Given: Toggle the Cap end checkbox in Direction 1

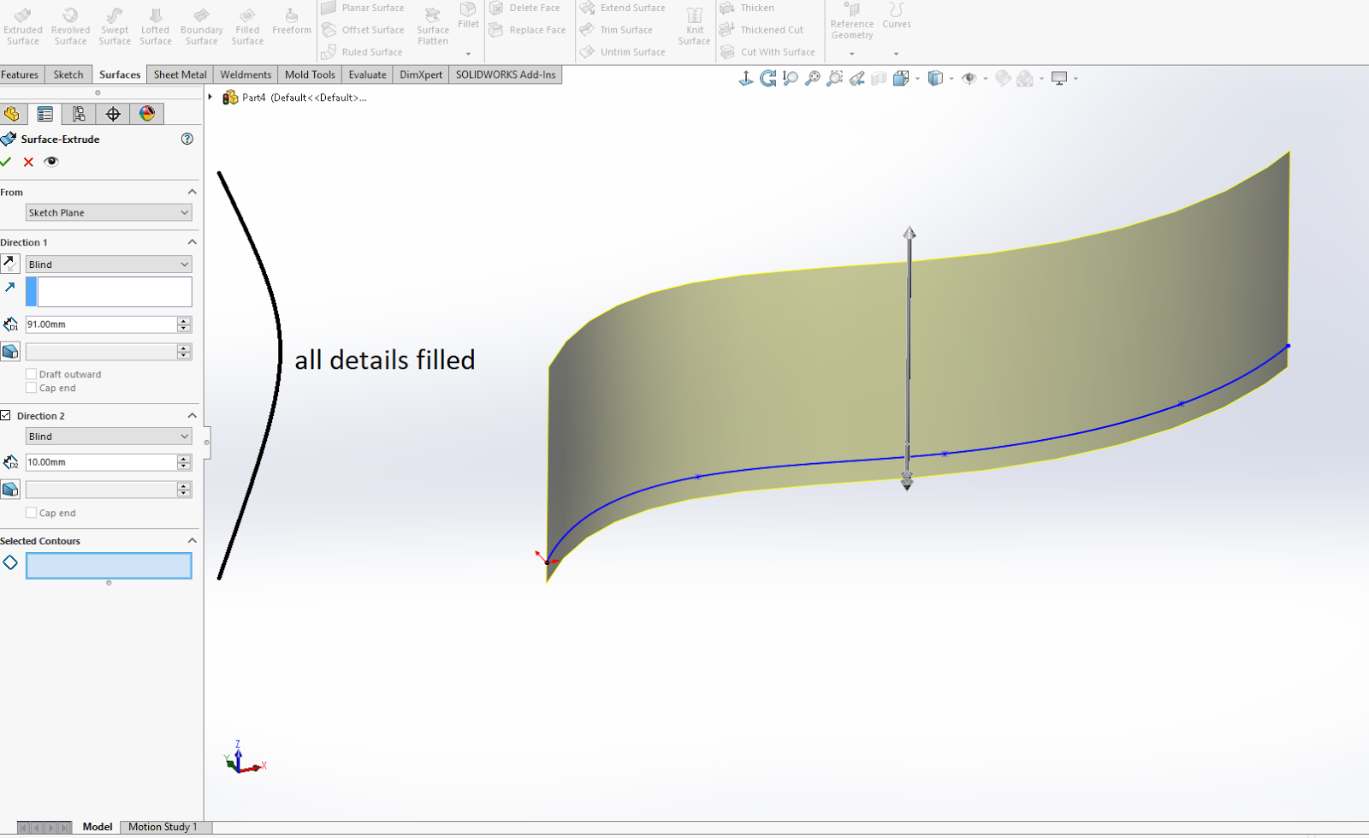Looking at the screenshot, I should coord(32,388).
